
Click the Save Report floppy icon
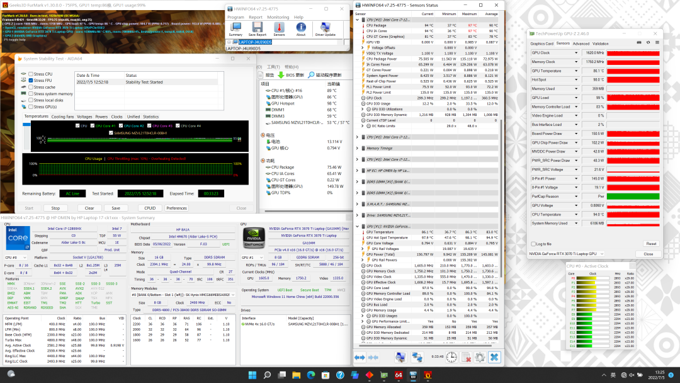point(257,28)
